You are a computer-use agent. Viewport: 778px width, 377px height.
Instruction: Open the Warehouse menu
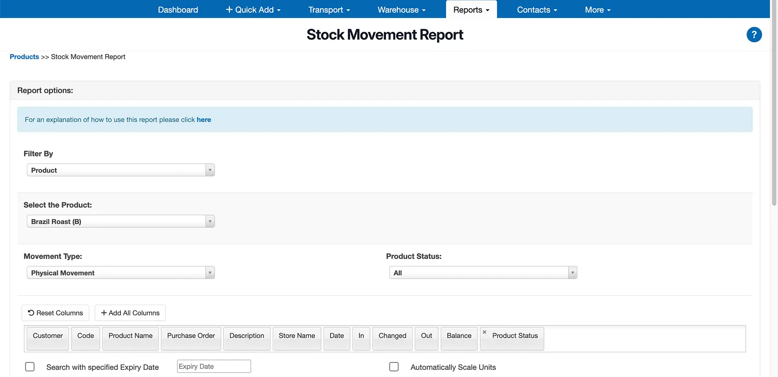tap(401, 9)
